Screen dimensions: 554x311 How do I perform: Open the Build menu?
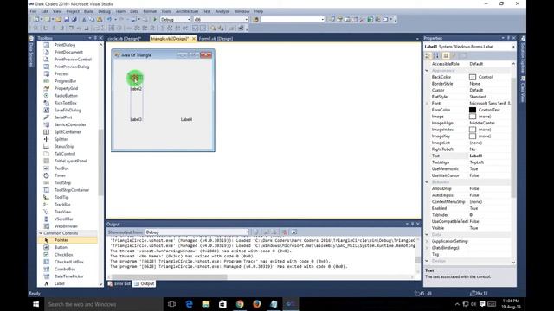tap(88, 11)
